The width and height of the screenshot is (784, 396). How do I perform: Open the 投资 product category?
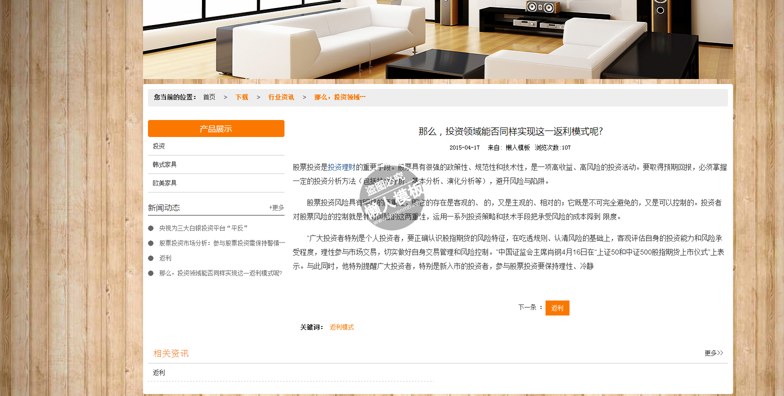click(x=159, y=146)
